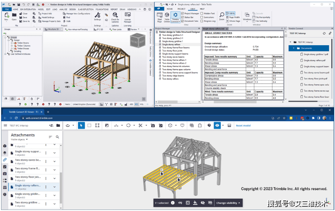Click Manage Property Sets button
Viewport: 335px width, 211px height.
pyautogui.click(x=49, y=21)
